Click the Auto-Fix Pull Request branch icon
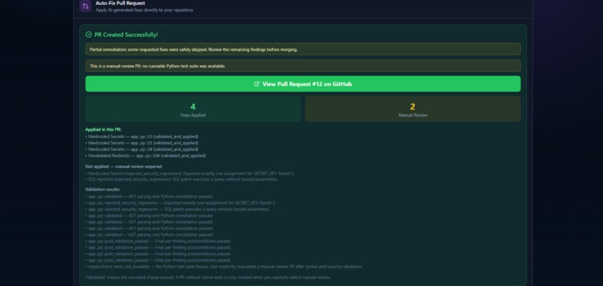 point(85,6)
